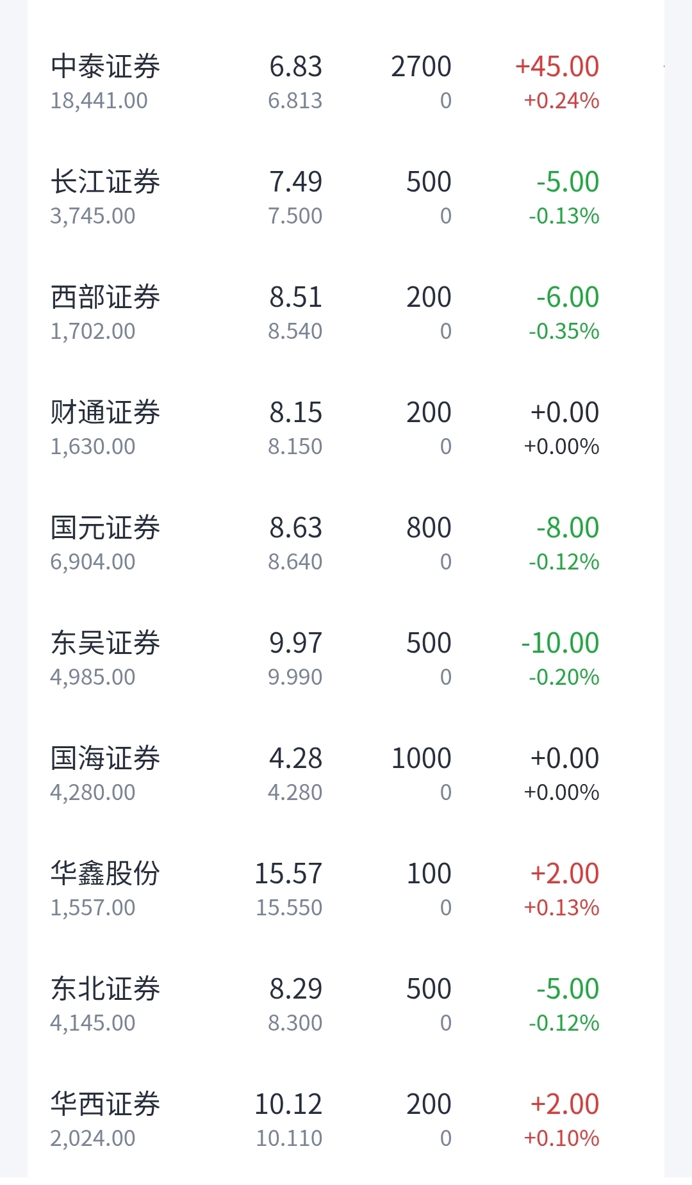Open the 东吴证券 position
Viewport: 692px width, 1185px height.
[346, 659]
